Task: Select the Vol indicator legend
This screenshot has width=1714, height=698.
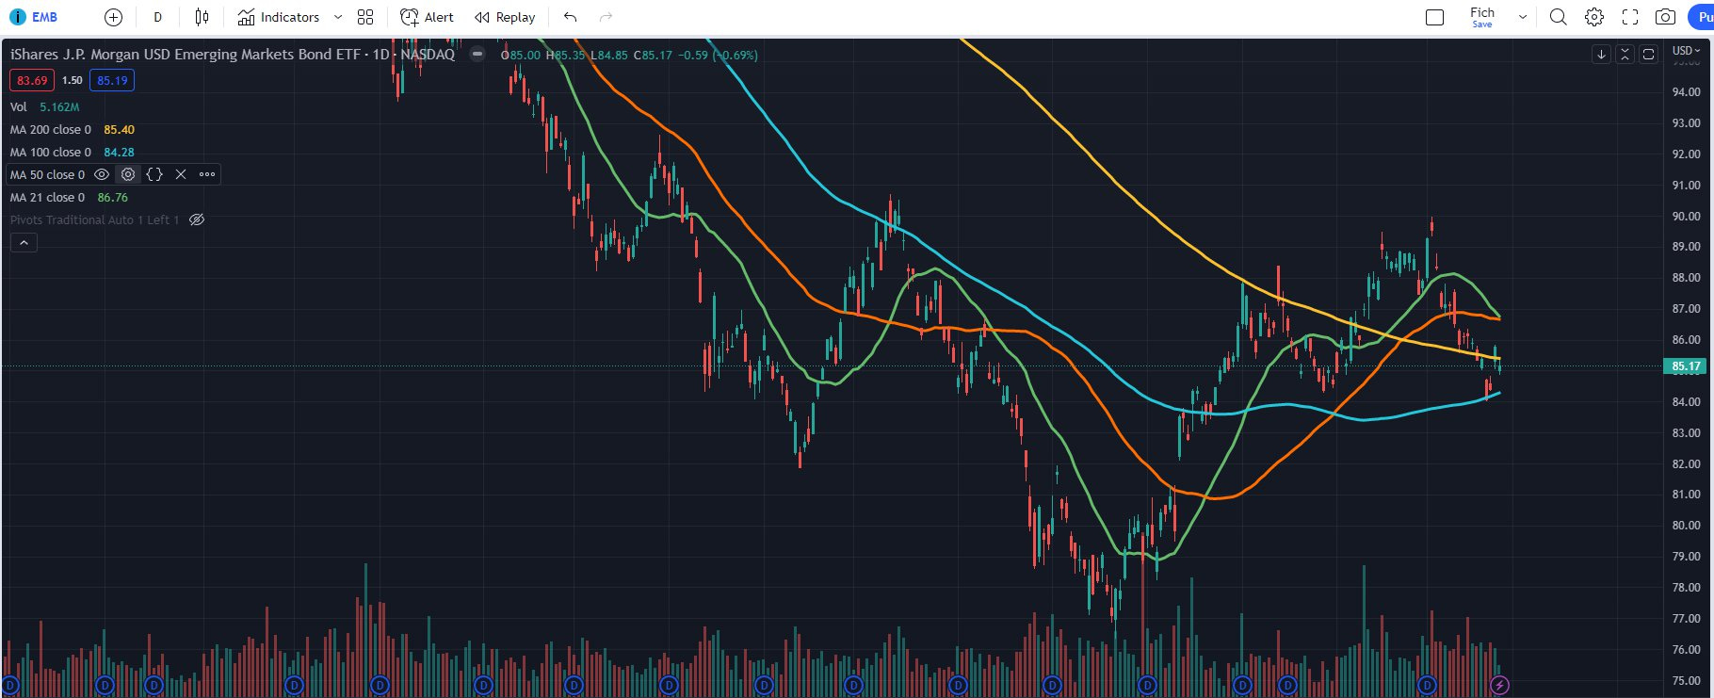Action: click(x=19, y=106)
